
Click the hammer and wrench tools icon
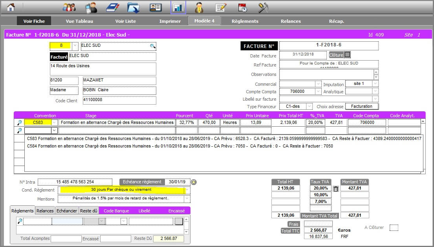(x=263, y=7)
